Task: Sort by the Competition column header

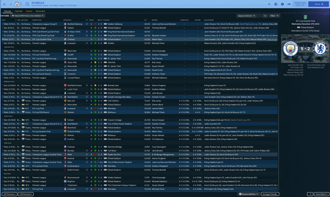Action: coord(37,20)
